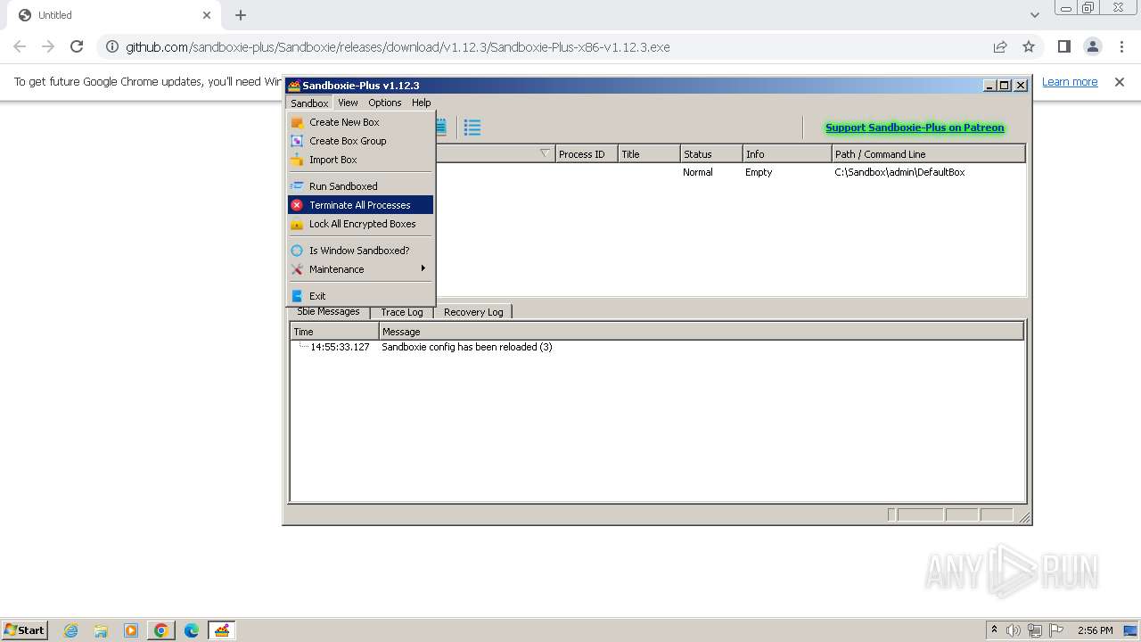1141x642 pixels.
Task: Open Windows Explorer folder in taskbar
Action: (101, 630)
